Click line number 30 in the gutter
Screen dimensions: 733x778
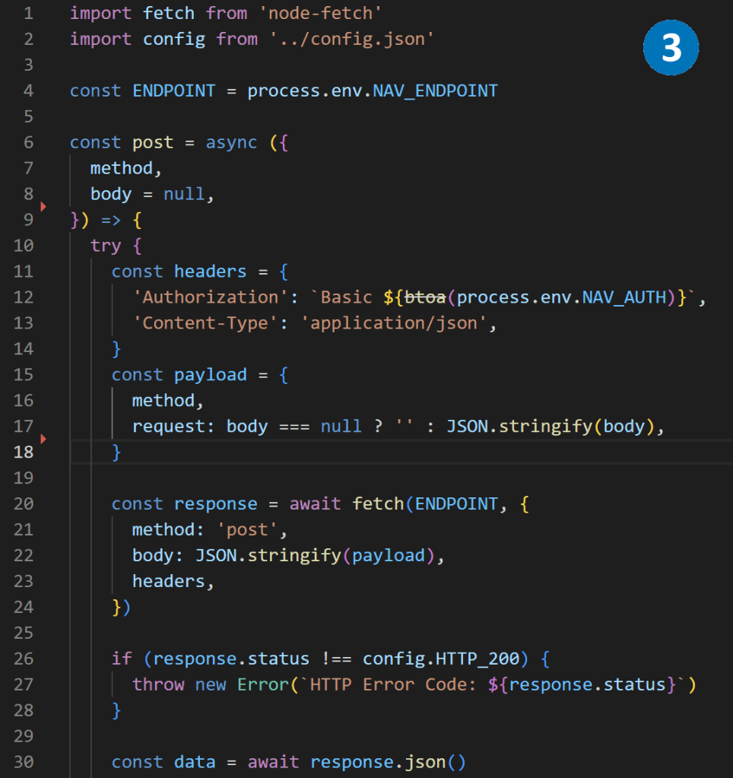coord(23,762)
